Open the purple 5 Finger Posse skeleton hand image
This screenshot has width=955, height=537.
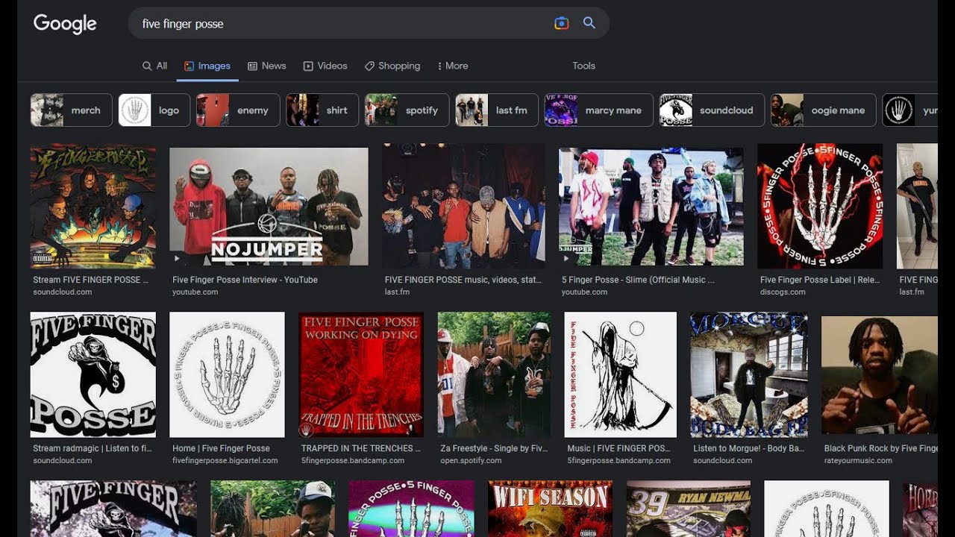pos(411,509)
